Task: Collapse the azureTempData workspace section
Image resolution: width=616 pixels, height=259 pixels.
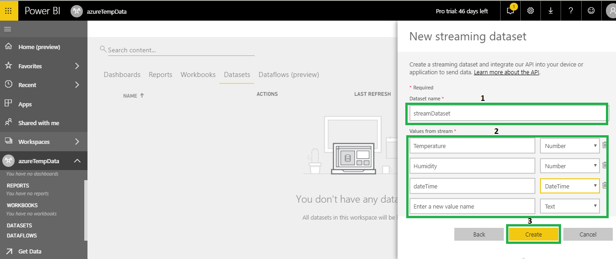Action: click(x=77, y=161)
